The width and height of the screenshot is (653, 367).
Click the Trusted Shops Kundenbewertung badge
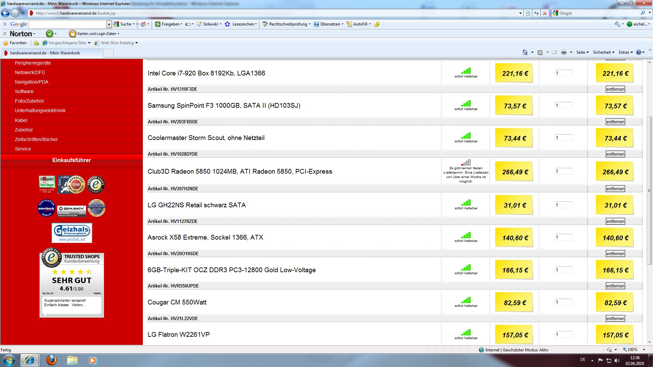point(72,283)
